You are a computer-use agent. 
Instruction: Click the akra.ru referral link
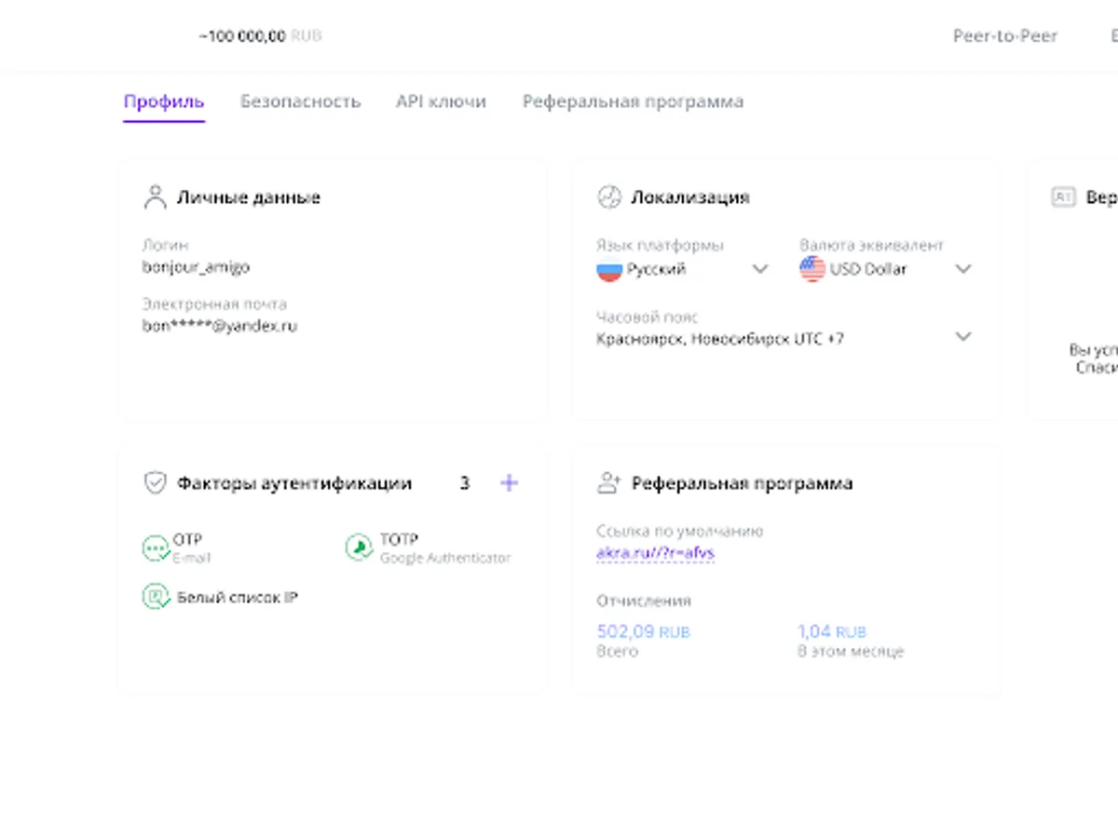coord(655,553)
